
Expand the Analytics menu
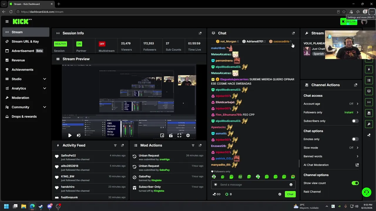tap(26, 88)
